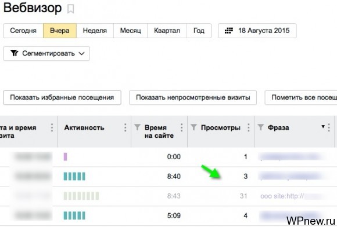Select the Сегодня period tab

click(x=23, y=31)
